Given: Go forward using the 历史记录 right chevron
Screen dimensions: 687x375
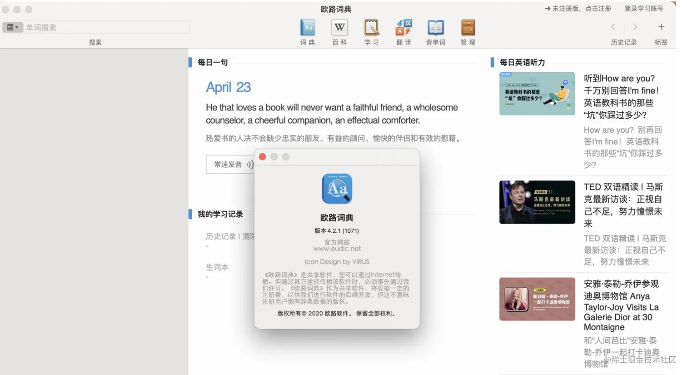Looking at the screenshot, I should (x=635, y=27).
